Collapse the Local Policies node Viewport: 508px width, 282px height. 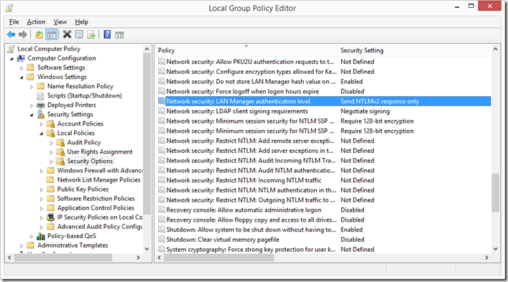42,134
